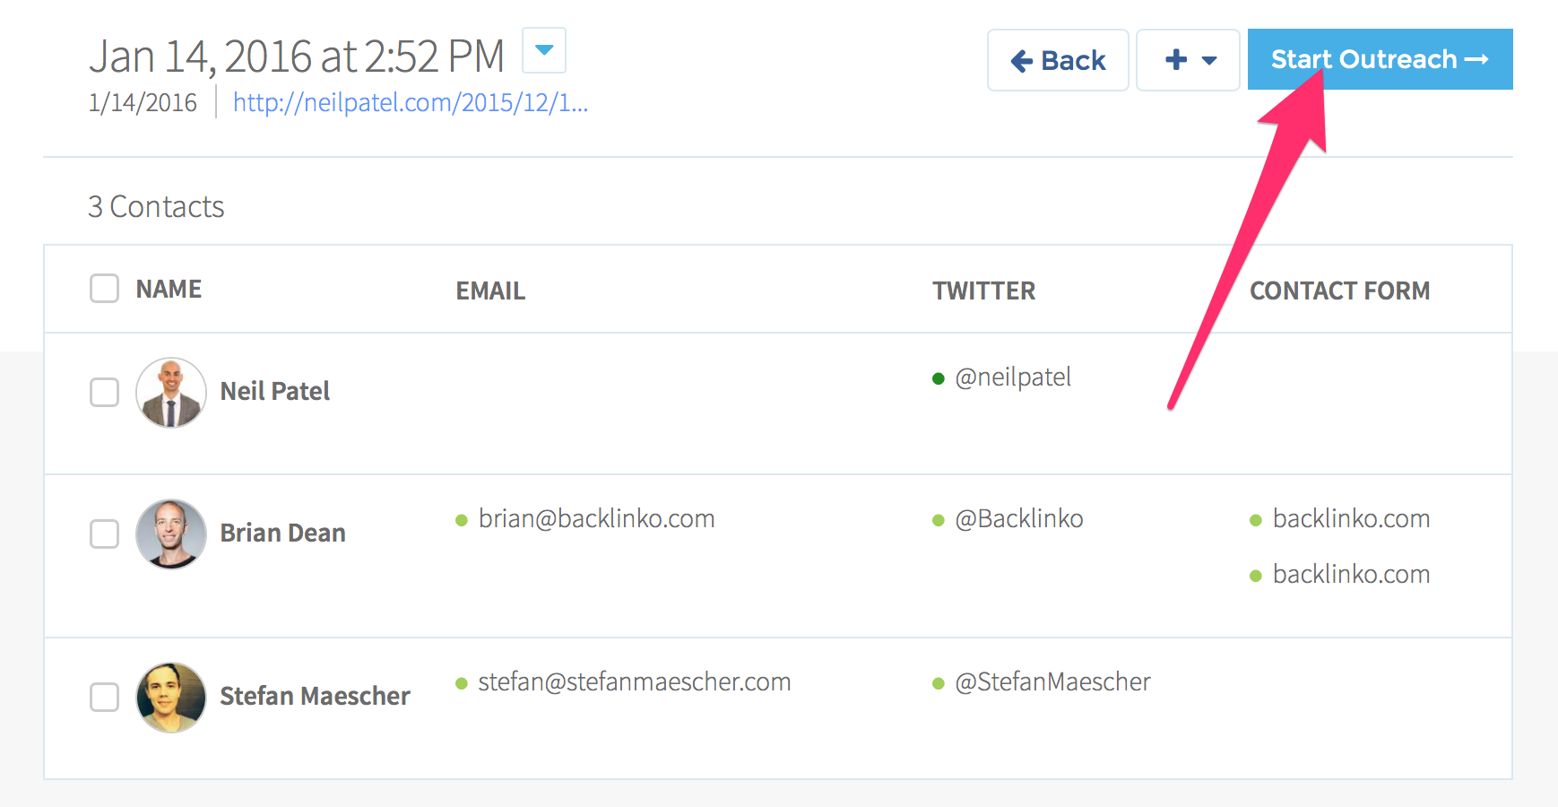Click Neil Patel's profile avatar
The image size is (1558, 807).
171,393
